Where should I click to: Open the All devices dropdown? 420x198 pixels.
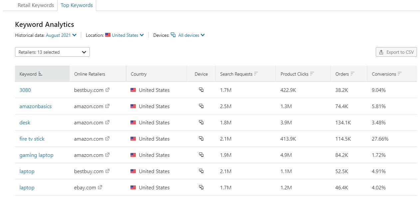point(191,35)
